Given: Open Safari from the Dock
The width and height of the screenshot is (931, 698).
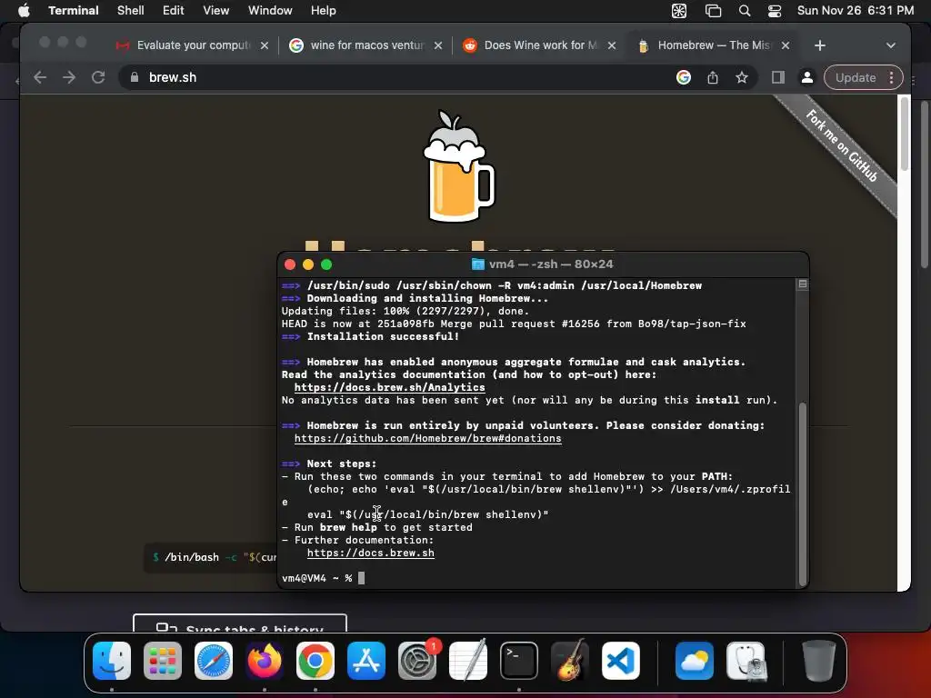Looking at the screenshot, I should tap(214, 661).
